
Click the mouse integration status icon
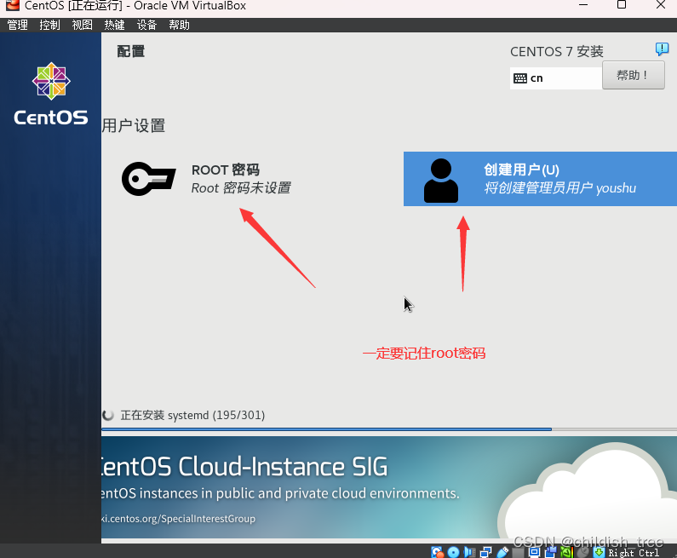pyautogui.click(x=583, y=553)
